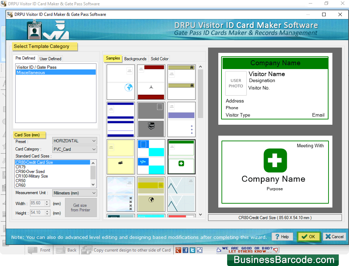349x266 pixels.
Task: Click the Height value field
Action: (37, 212)
